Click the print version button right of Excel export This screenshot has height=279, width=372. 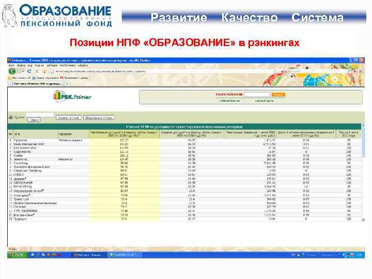point(99,118)
